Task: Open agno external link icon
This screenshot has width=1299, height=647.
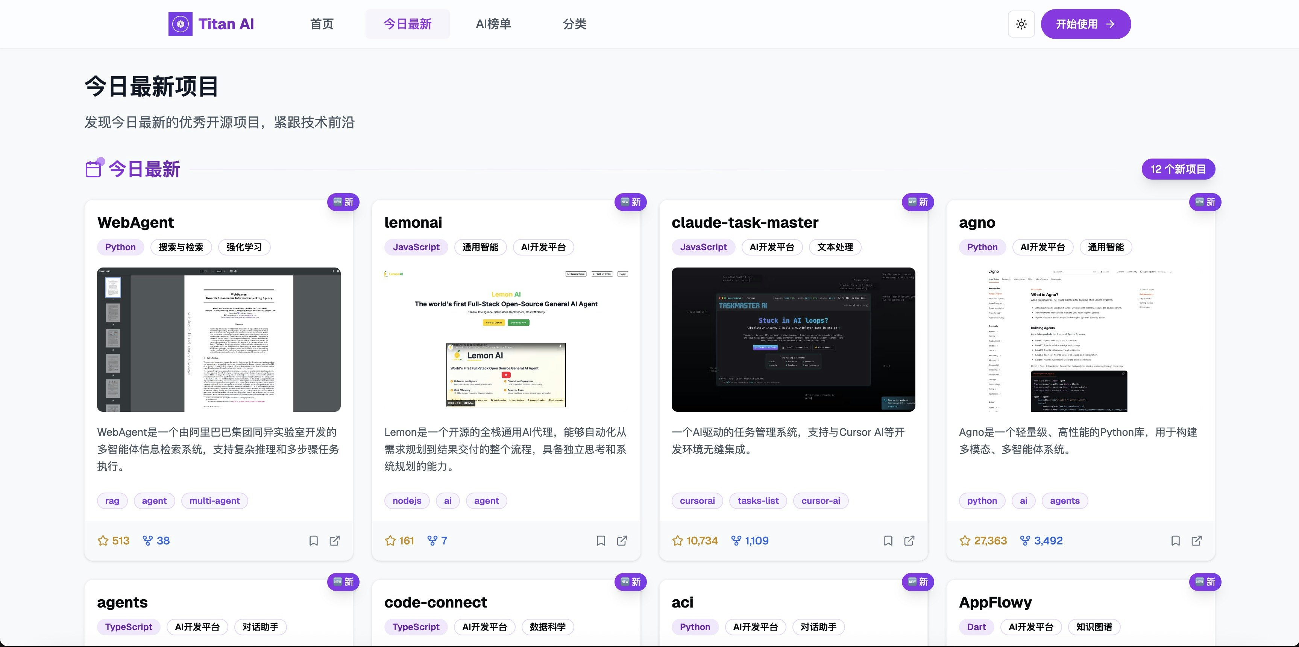Action: tap(1197, 541)
